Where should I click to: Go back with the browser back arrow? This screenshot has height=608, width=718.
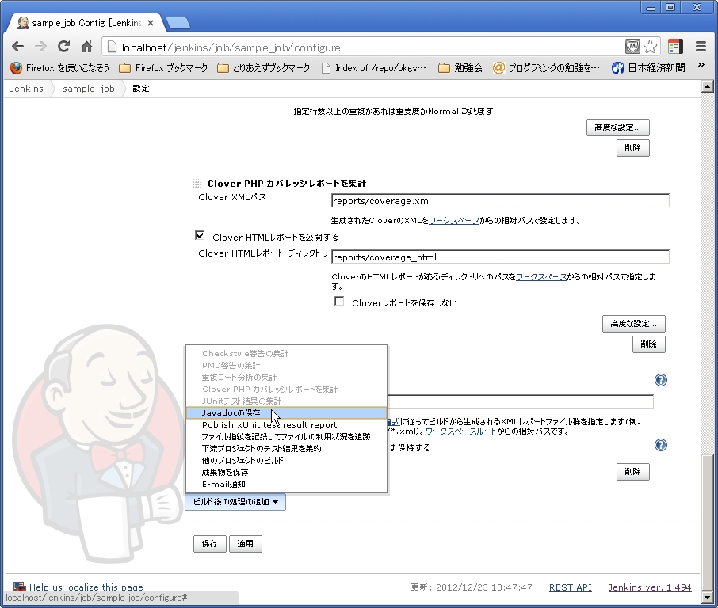point(17,47)
